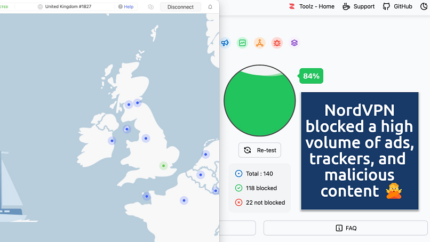Viewport: 430px width, 242px height.
Task: Click the purple layers stack icon
Action: (294, 43)
